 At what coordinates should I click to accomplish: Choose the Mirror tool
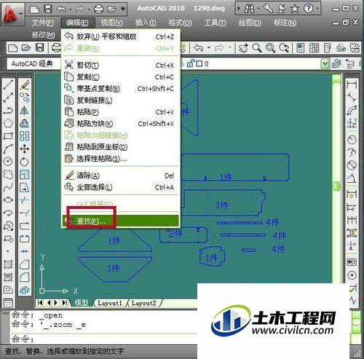[x=25, y=111]
